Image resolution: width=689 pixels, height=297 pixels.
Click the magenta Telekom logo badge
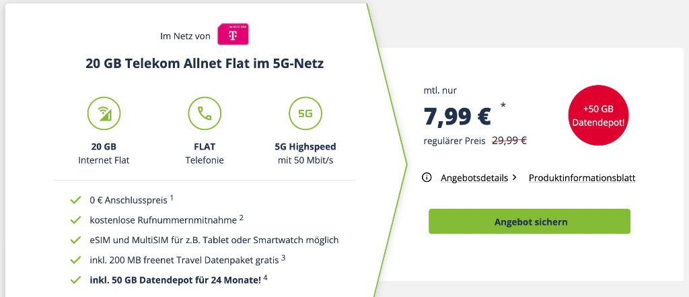[233, 34]
